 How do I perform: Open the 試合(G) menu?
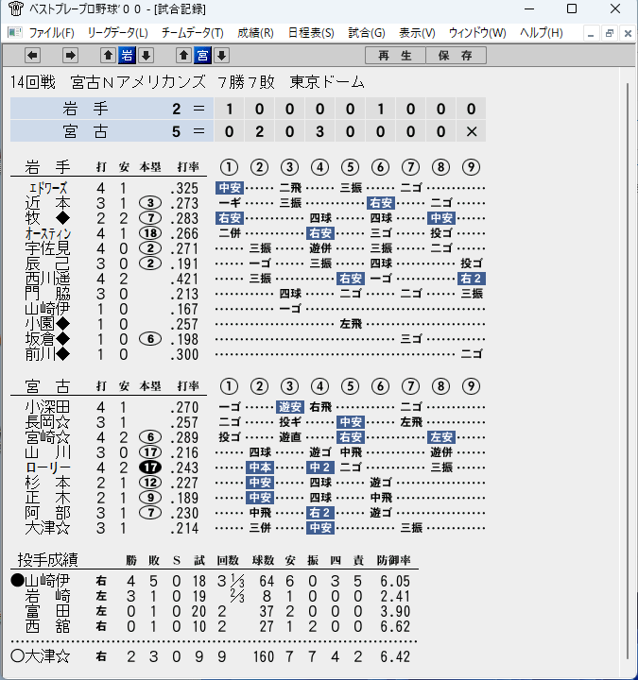click(367, 33)
